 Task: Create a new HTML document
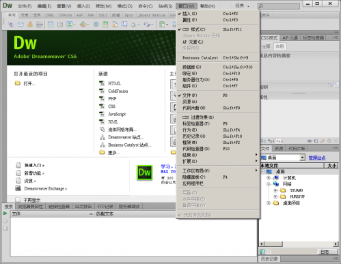tap(114, 83)
